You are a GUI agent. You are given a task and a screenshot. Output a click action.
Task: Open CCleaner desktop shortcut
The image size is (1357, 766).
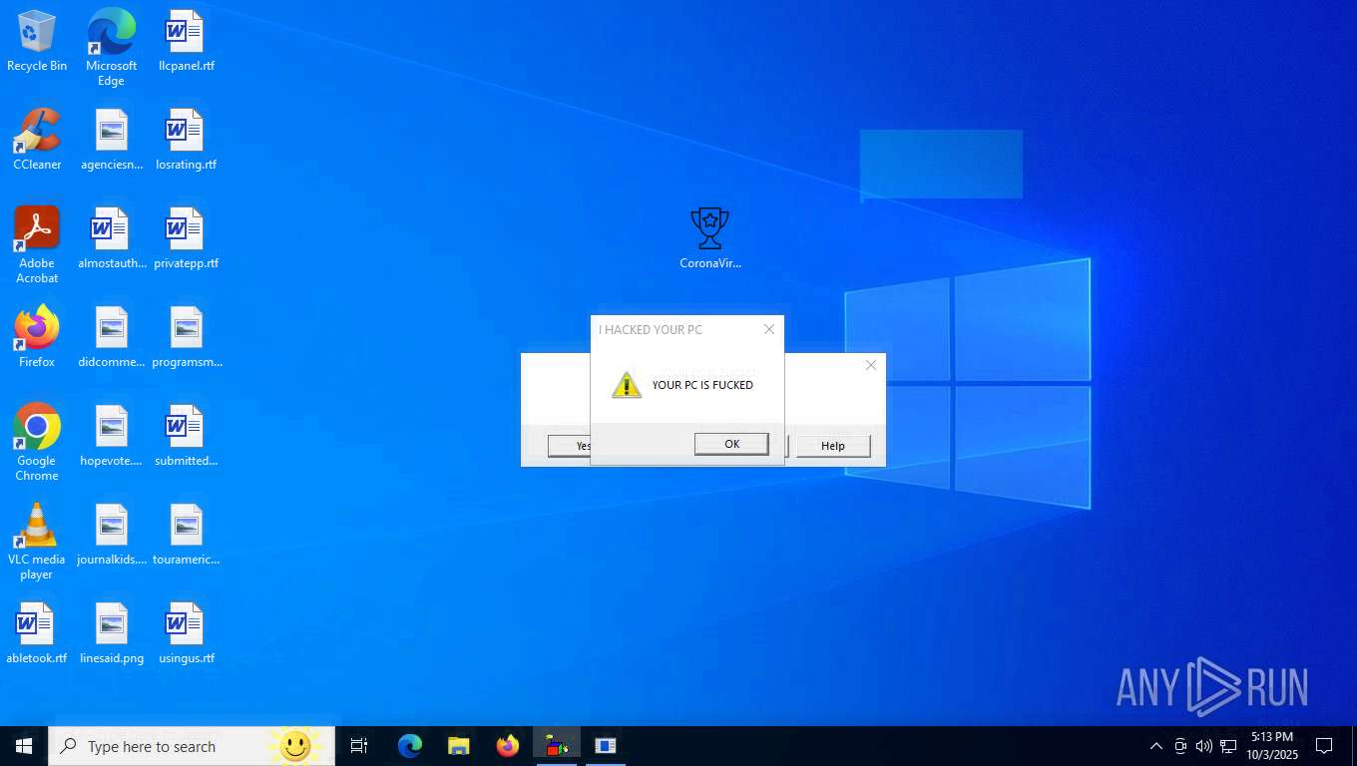coord(37,140)
